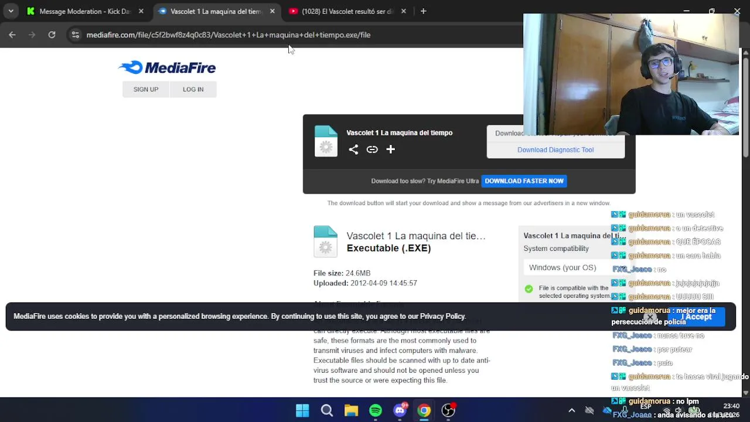Image resolution: width=750 pixels, height=422 pixels.
Task: Click the page vertical scrollbar
Action: (x=746, y=103)
